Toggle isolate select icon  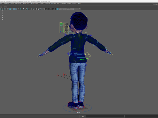click(x=33, y=9)
